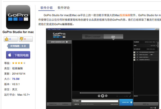Image resolution: width=161 pixels, height=109 pixels.
Task: Toggle fullscreen preview icon
Action: pos(130,96)
